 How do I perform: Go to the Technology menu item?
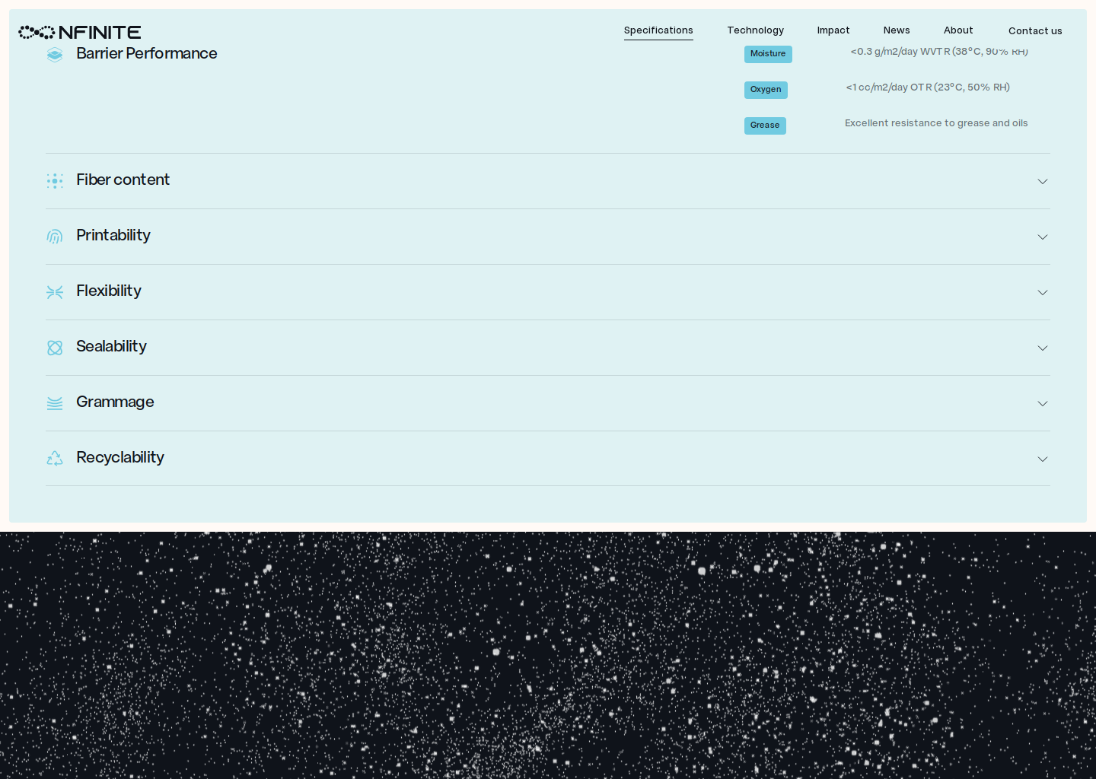[x=755, y=30]
